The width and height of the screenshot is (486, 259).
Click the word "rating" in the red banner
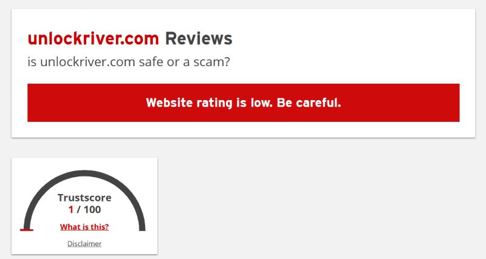pyautogui.click(x=214, y=103)
